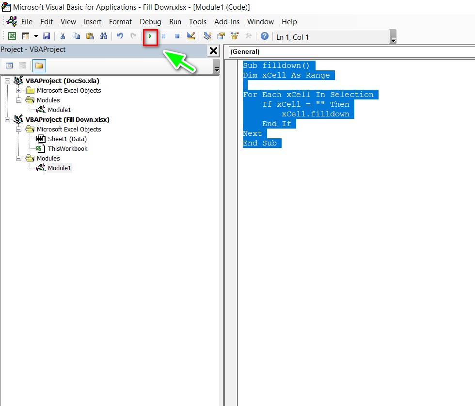The image size is (475, 406).
Task: Close the Project - VBAProject panel
Action: pyautogui.click(x=212, y=51)
